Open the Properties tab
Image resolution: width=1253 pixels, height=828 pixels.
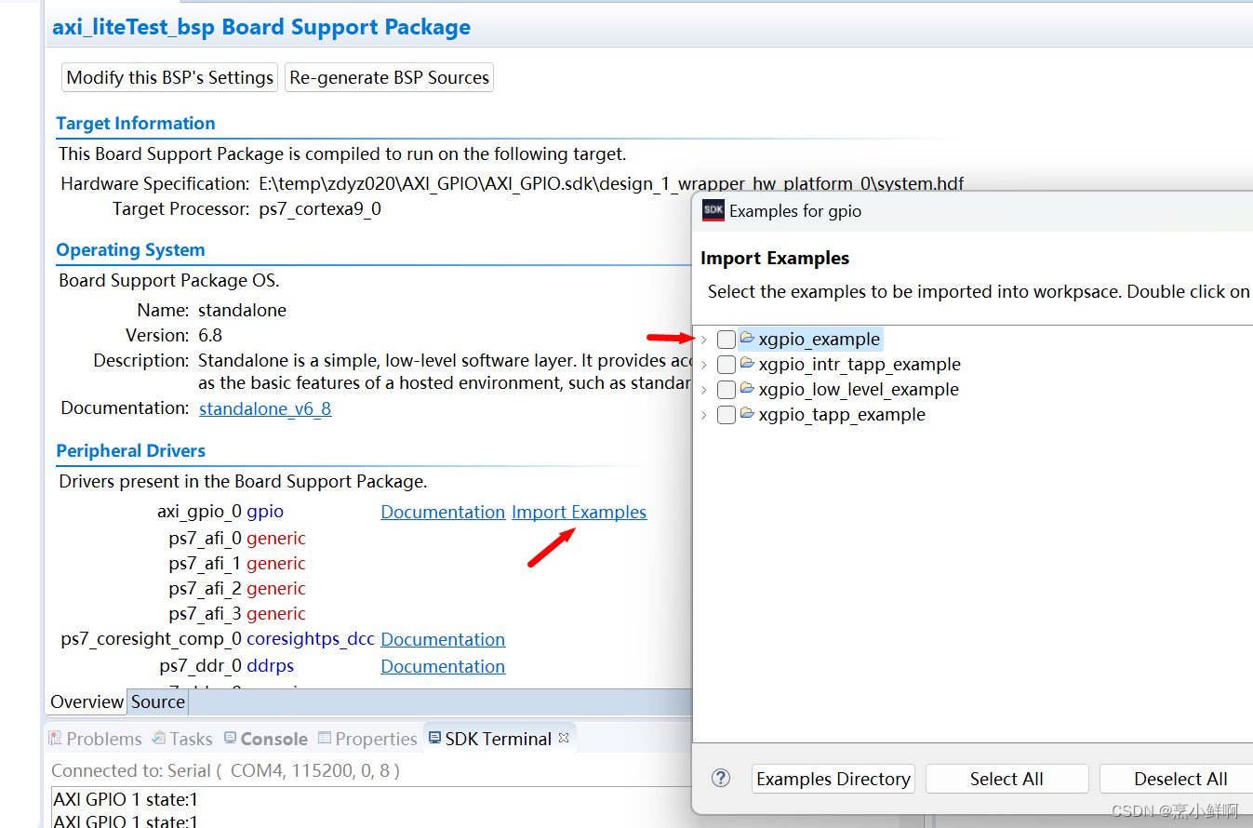point(367,739)
